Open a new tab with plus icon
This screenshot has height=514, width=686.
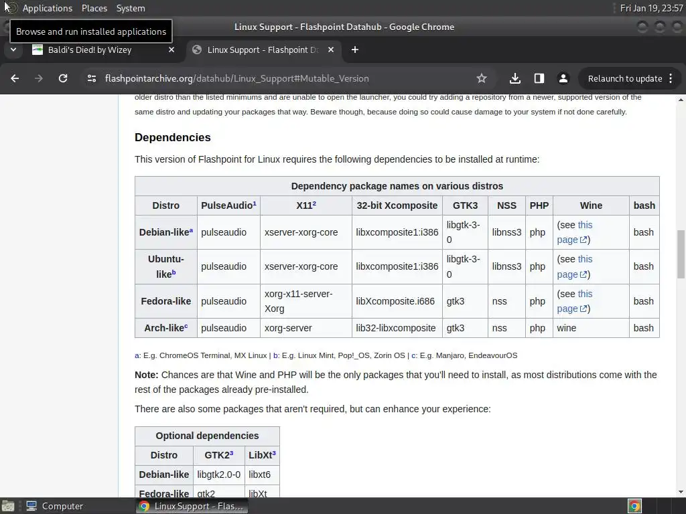355,50
